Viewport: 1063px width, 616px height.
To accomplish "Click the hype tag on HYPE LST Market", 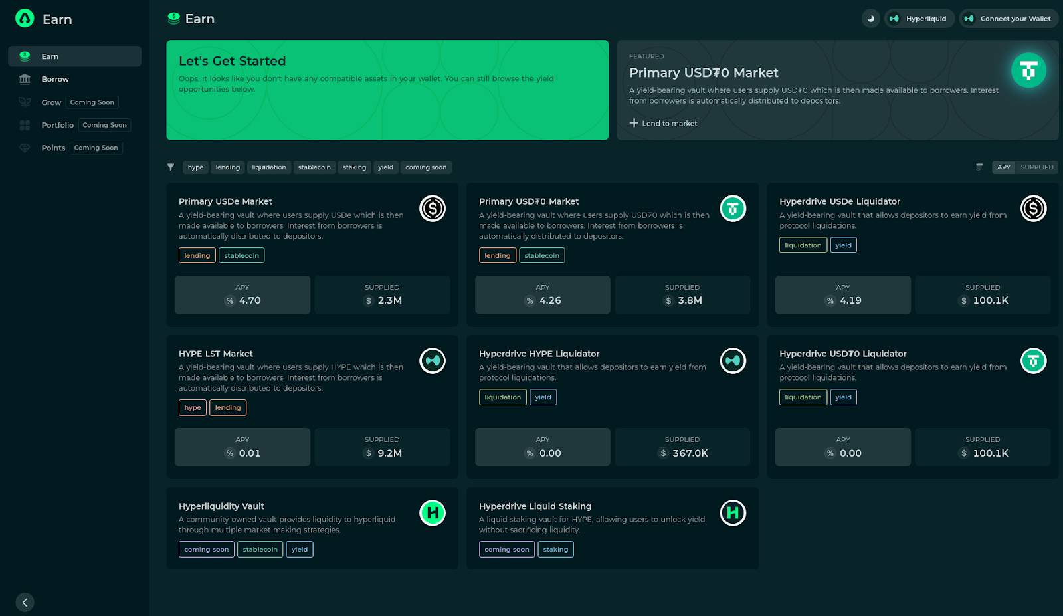I will pos(193,407).
